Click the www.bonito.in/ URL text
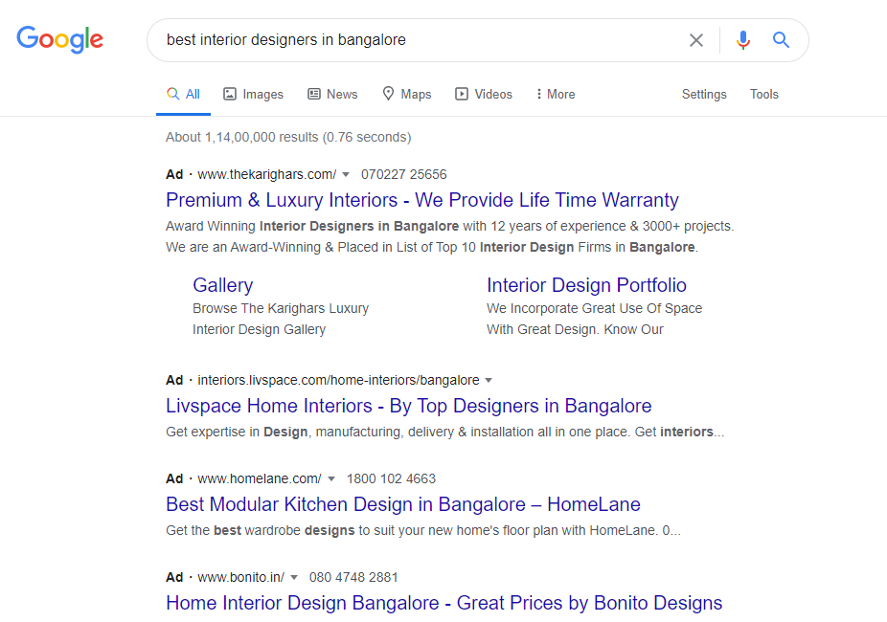Viewport: 887px width, 622px height. point(241,577)
